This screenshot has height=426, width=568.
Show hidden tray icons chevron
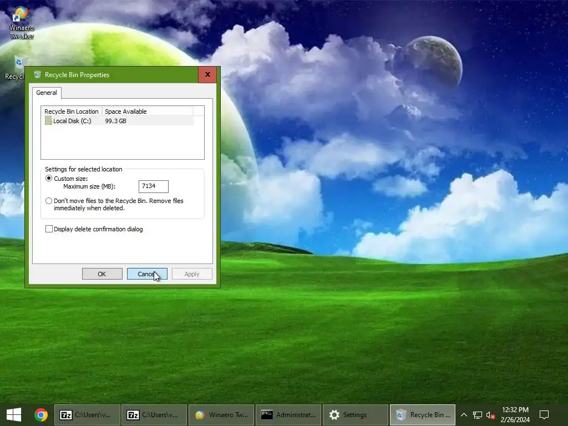coord(464,415)
